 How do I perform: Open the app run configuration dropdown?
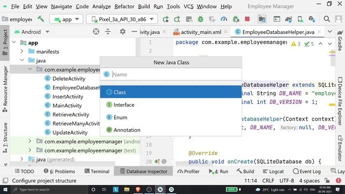click(66, 19)
